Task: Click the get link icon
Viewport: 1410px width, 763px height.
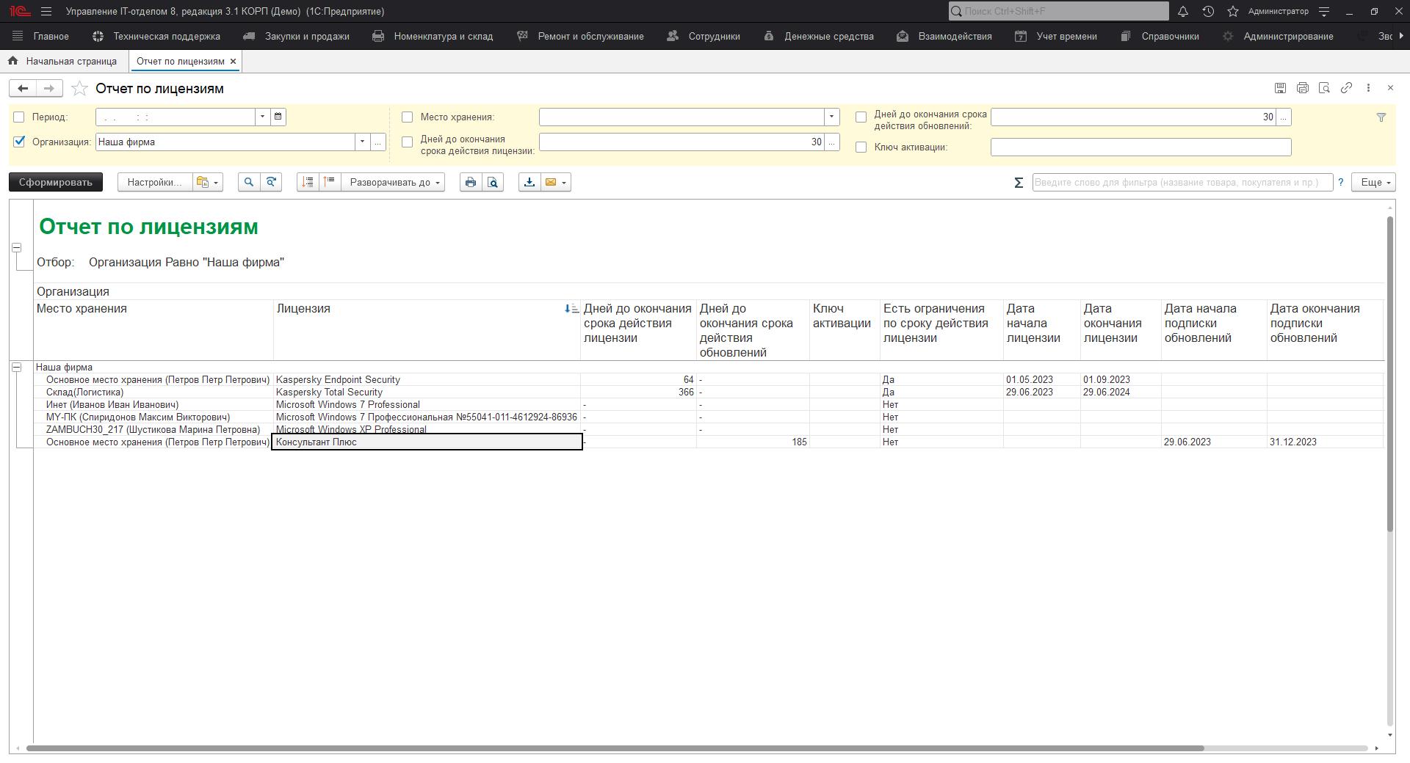Action: pos(1346,88)
